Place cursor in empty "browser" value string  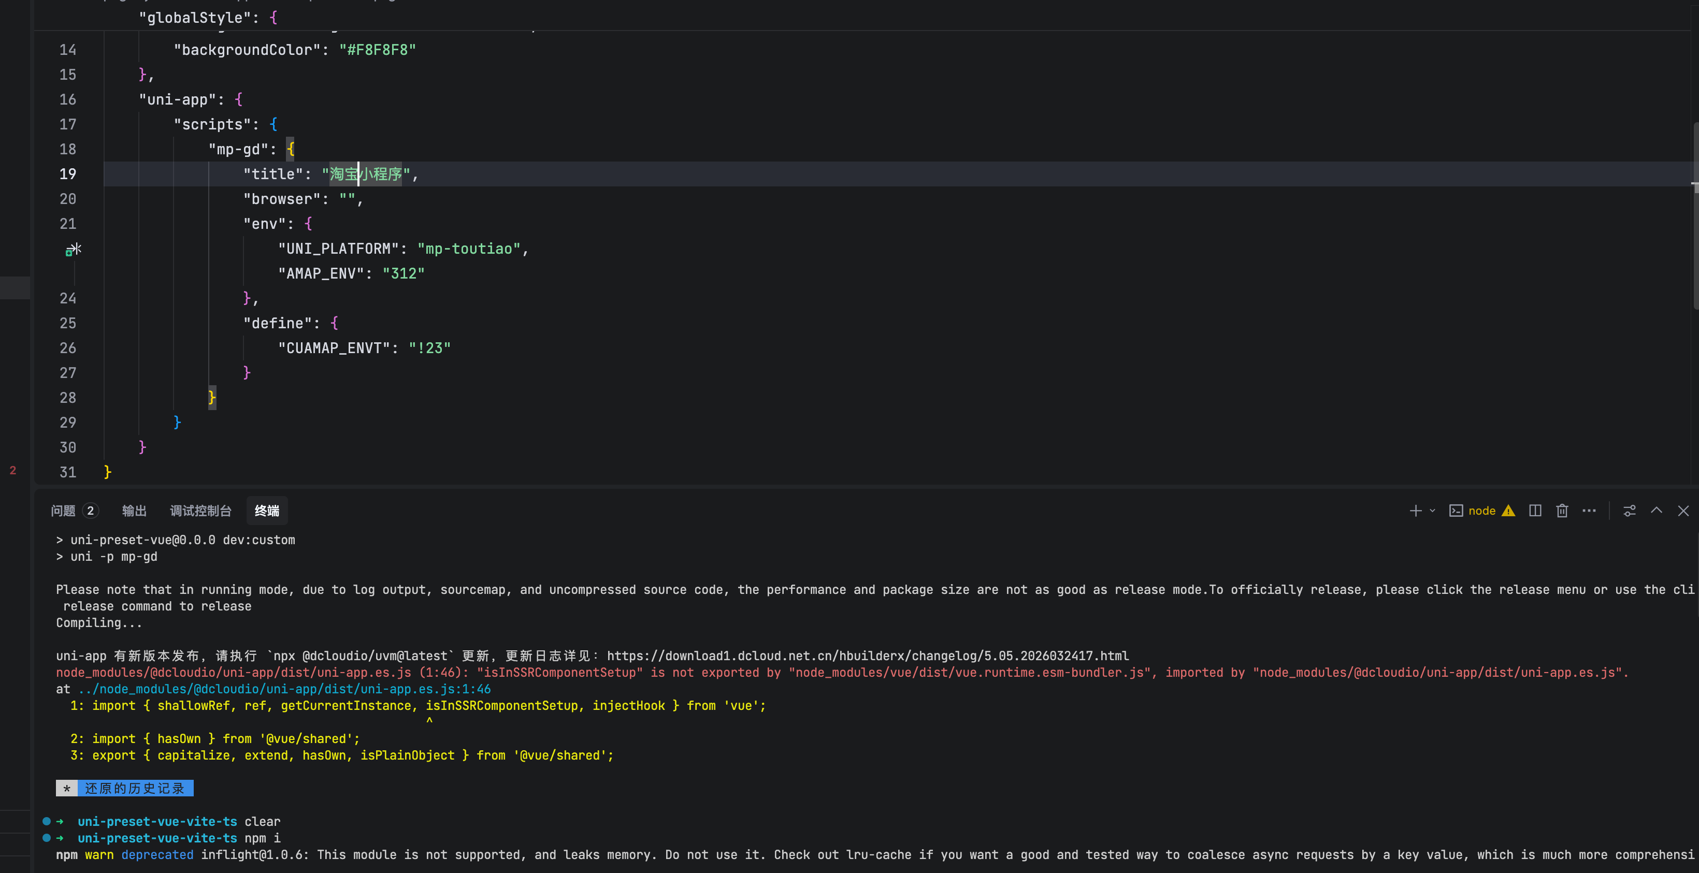click(348, 199)
